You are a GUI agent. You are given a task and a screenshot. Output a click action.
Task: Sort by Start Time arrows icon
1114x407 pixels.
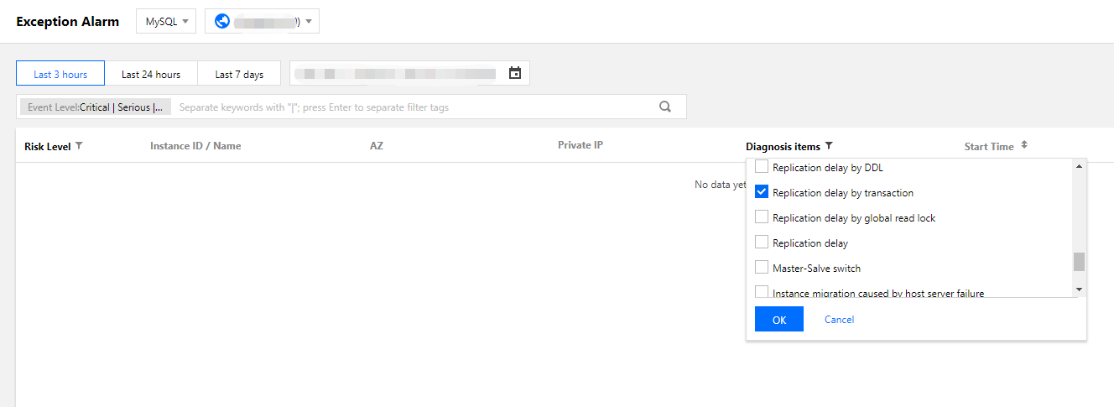tap(1024, 145)
